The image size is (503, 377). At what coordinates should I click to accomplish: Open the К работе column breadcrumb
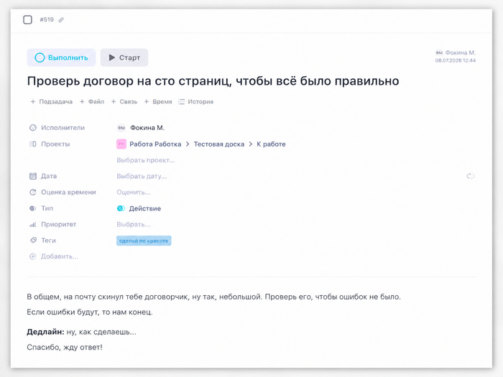click(x=271, y=144)
